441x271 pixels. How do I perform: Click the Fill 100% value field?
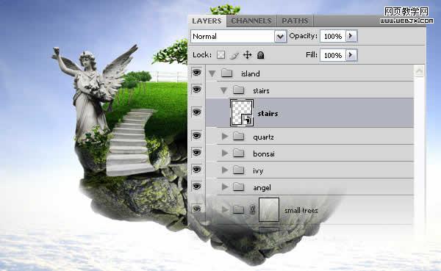click(333, 55)
